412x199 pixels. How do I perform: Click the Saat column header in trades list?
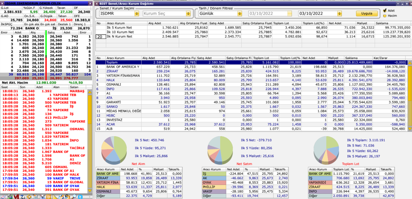pos(10,87)
